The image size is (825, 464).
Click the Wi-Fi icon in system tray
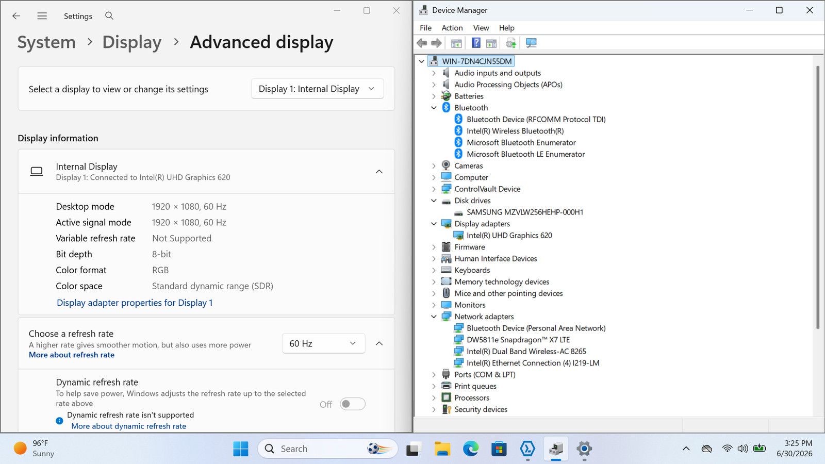tap(727, 449)
